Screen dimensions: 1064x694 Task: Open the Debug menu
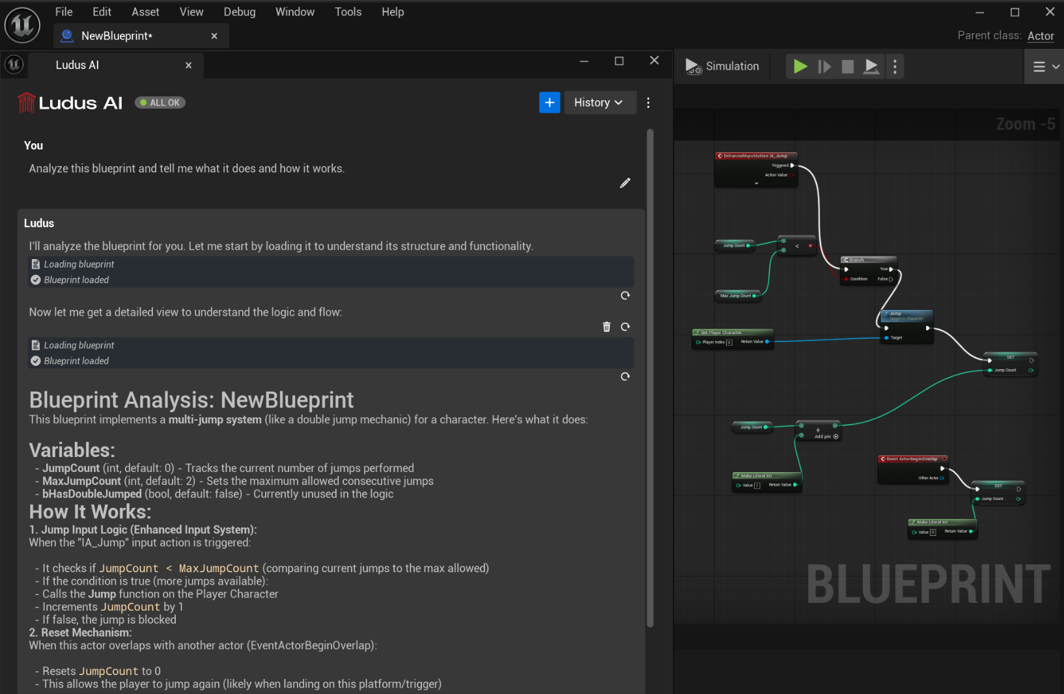coord(239,12)
